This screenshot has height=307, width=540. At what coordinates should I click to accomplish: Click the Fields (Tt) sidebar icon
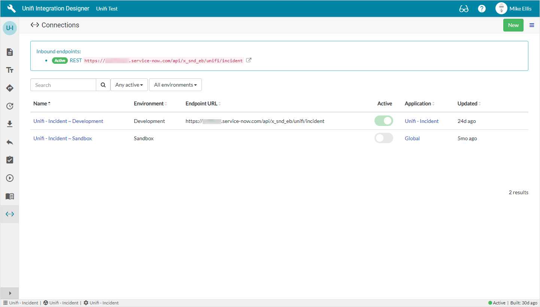(x=9, y=70)
